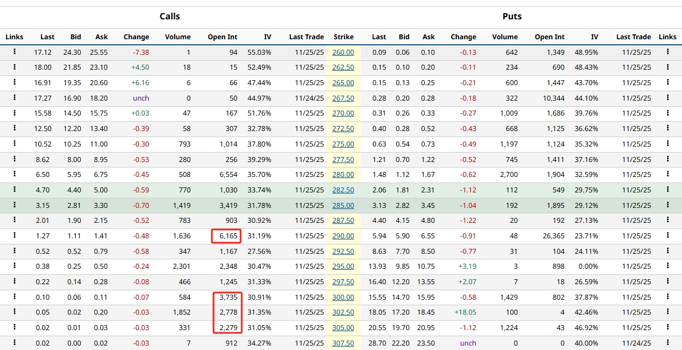Open the 302.50 strike link
This screenshot has width=682, height=350.
point(343,312)
